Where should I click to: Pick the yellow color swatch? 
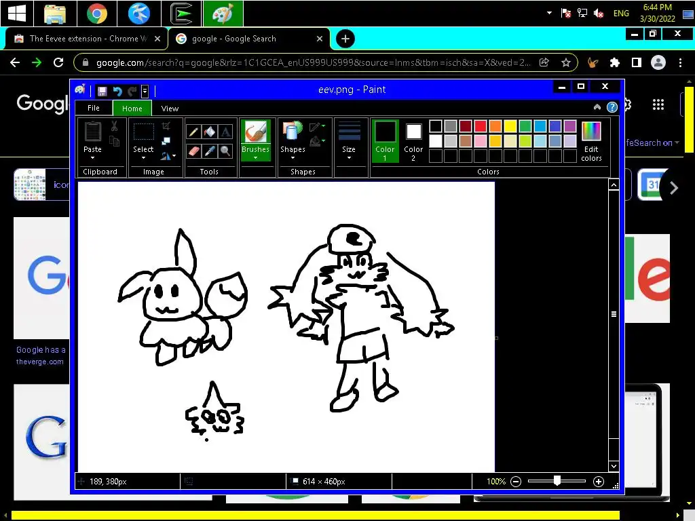point(510,126)
